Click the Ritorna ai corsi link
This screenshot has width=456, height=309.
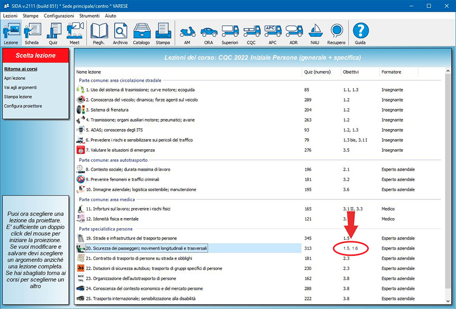click(x=21, y=69)
